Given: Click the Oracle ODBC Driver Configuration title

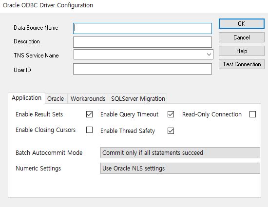Looking at the screenshot, I should pos(48,5).
